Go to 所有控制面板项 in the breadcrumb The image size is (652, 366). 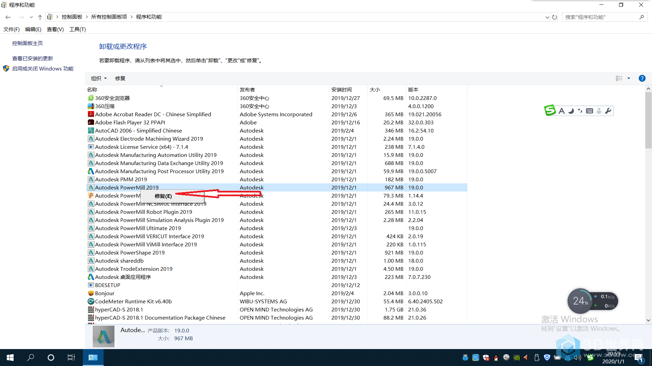[109, 17]
